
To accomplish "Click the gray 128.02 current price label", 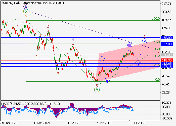I will [x=167, y=55].
